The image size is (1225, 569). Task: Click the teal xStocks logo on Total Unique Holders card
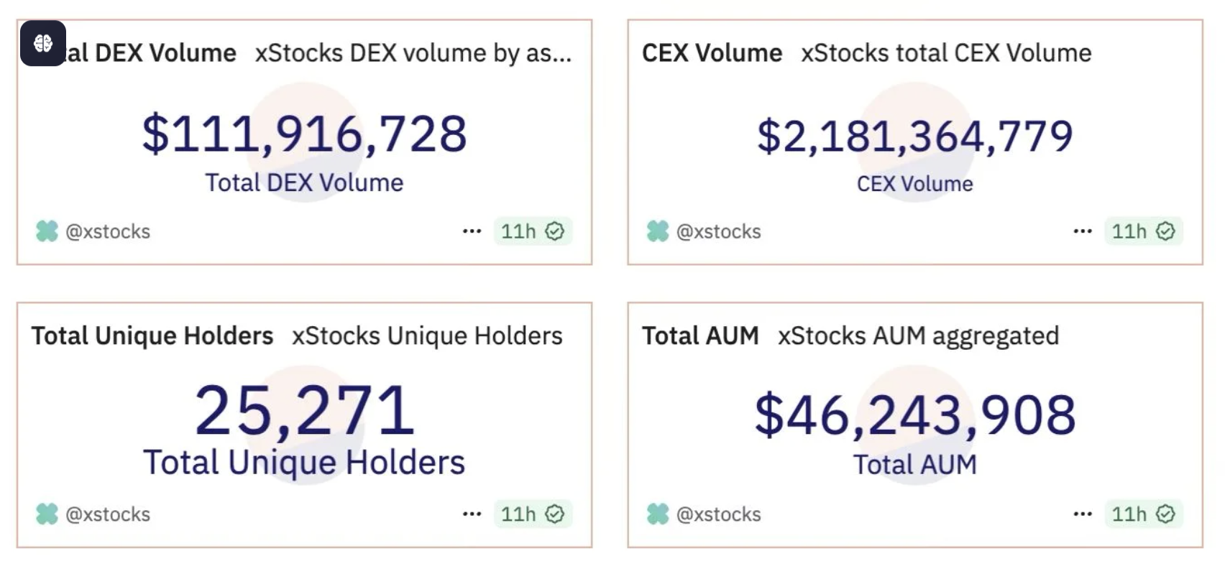(46, 514)
